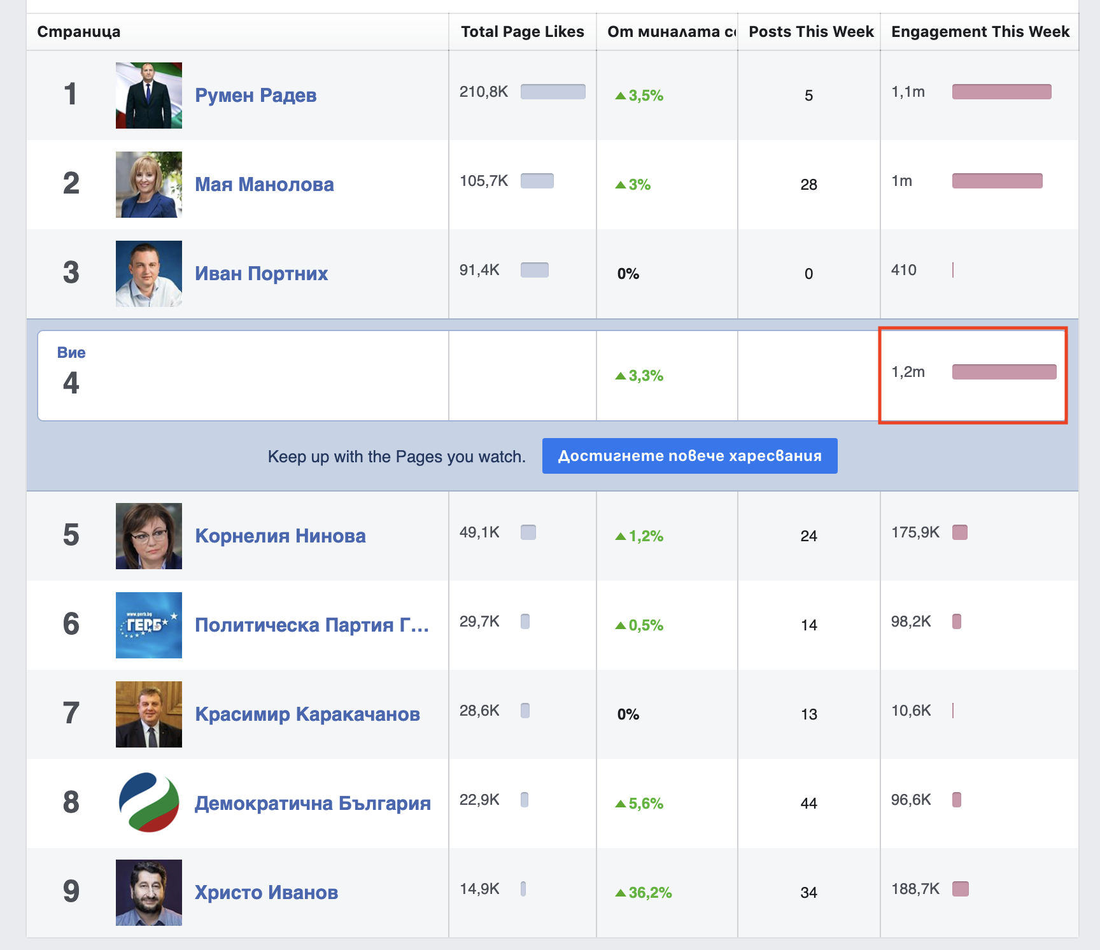Viewport: 1100px width, 950px height.
Task: Open the Христо Иванов page link
Action: pyautogui.click(x=266, y=893)
